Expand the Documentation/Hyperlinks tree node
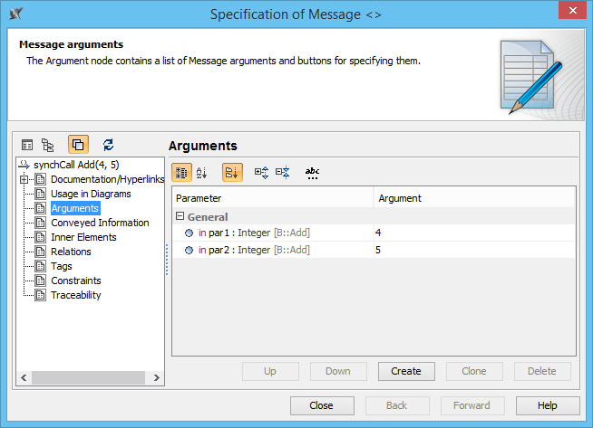The width and height of the screenshot is (593, 428). [24, 179]
